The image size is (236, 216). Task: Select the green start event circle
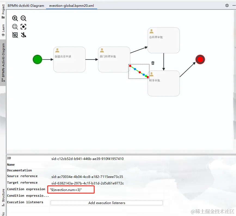(37, 59)
